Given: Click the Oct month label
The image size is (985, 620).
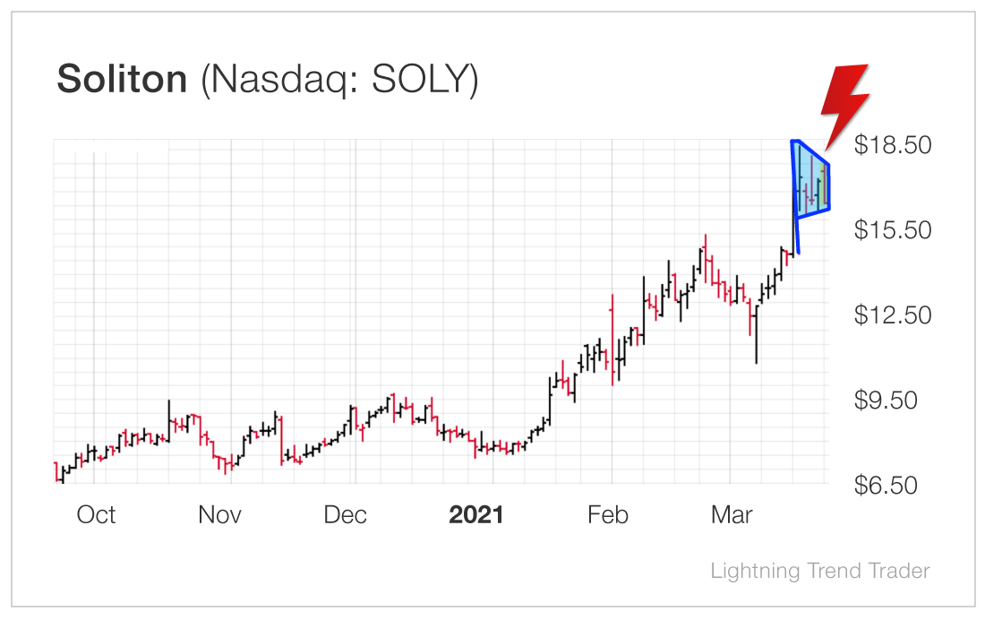Looking at the screenshot, I should coord(96,515).
